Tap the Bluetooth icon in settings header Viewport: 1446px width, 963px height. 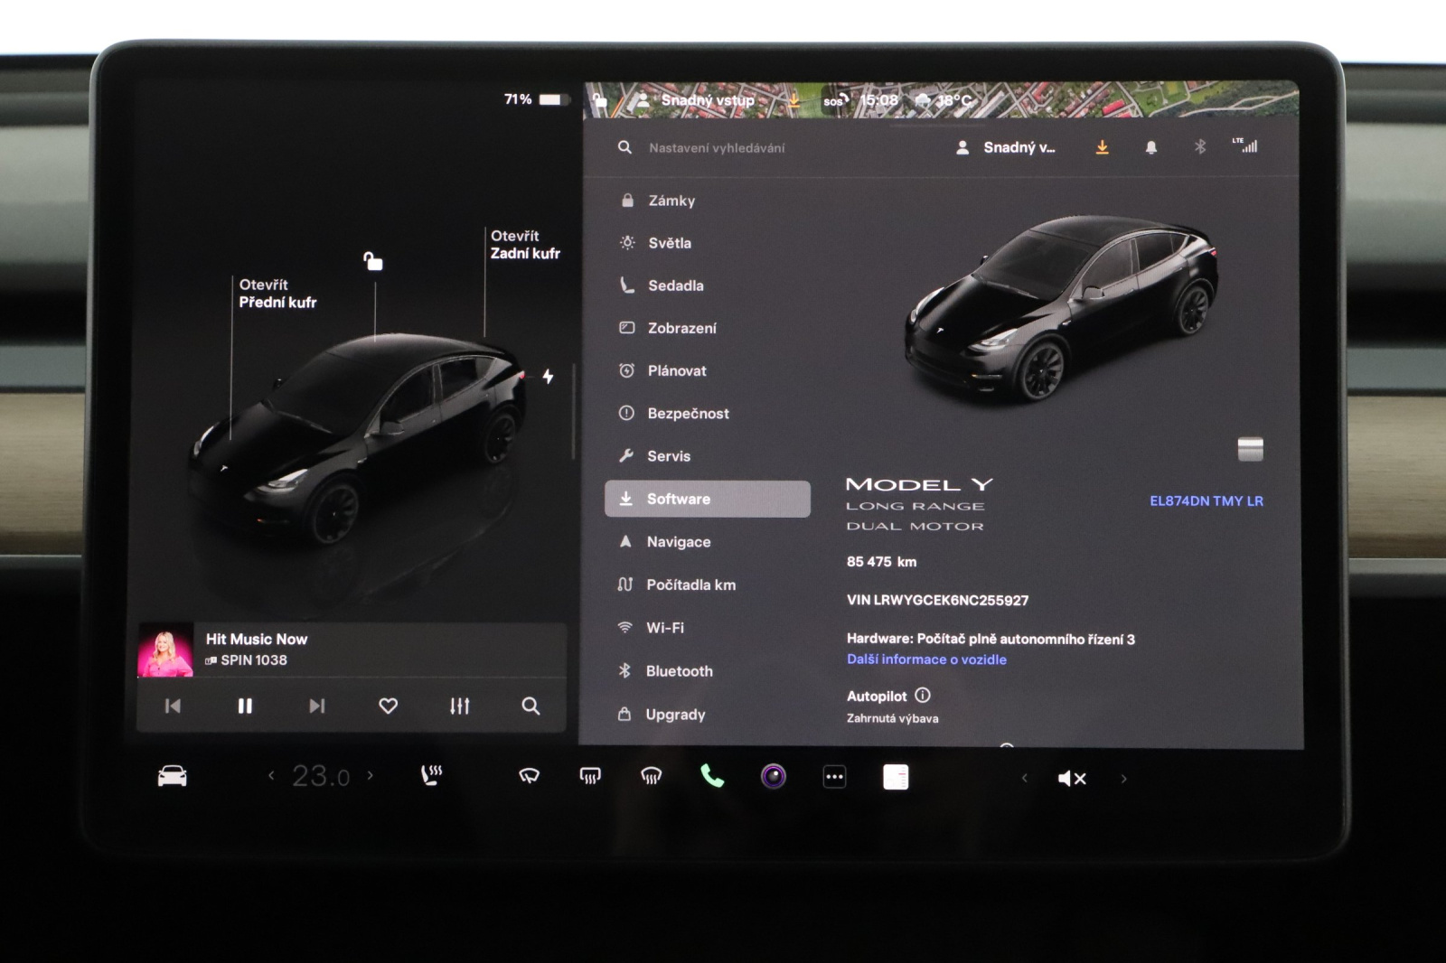coord(1200,147)
